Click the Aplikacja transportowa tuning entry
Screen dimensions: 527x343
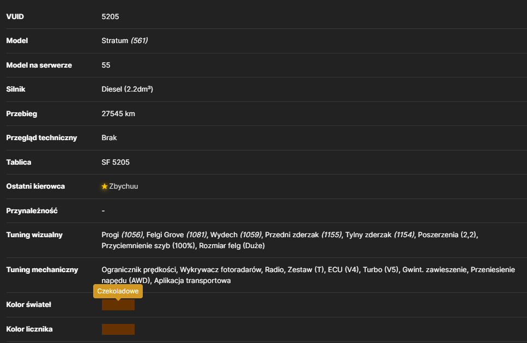point(192,280)
